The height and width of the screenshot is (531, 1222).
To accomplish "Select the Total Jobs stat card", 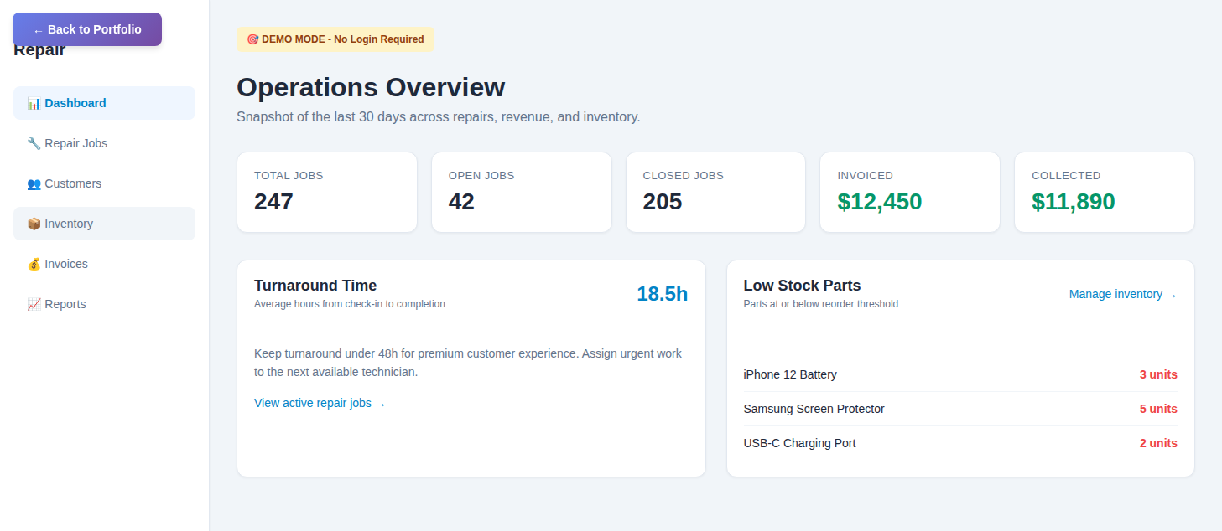I will point(327,192).
